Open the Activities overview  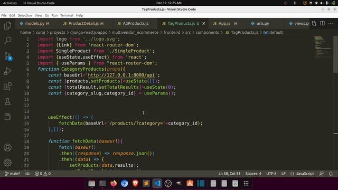click(x=10, y=3)
